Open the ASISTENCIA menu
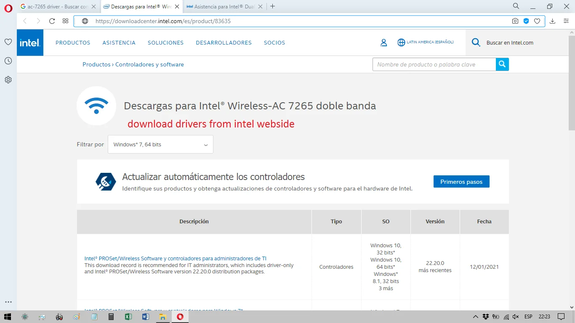 119,42
